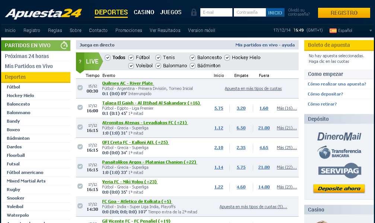The image size is (375, 223).
Task: Open the CASINO top tab
Action: click(x=144, y=12)
